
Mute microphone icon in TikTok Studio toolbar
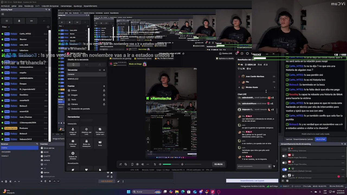pos(182,164)
